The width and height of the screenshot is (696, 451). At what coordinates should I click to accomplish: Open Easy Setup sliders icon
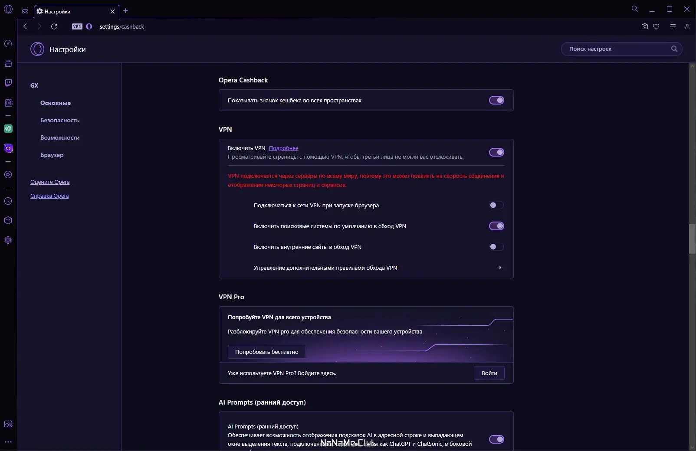(x=673, y=26)
